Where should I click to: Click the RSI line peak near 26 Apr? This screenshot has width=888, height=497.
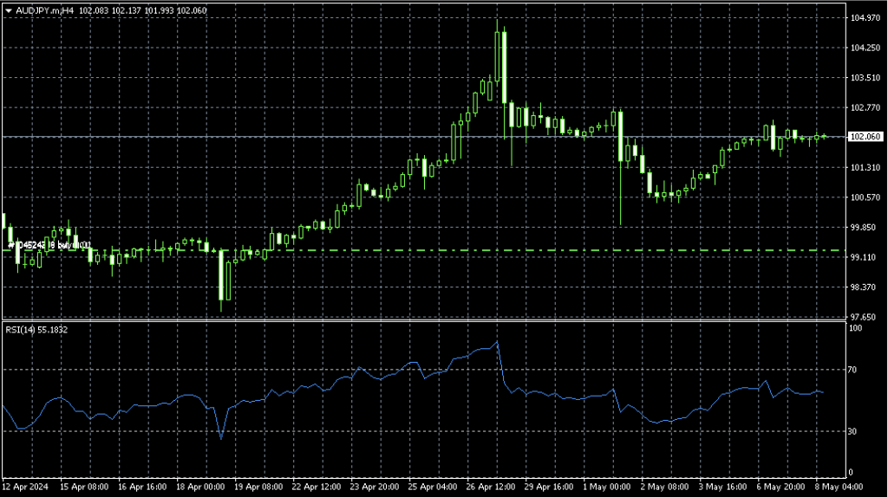tap(497, 343)
